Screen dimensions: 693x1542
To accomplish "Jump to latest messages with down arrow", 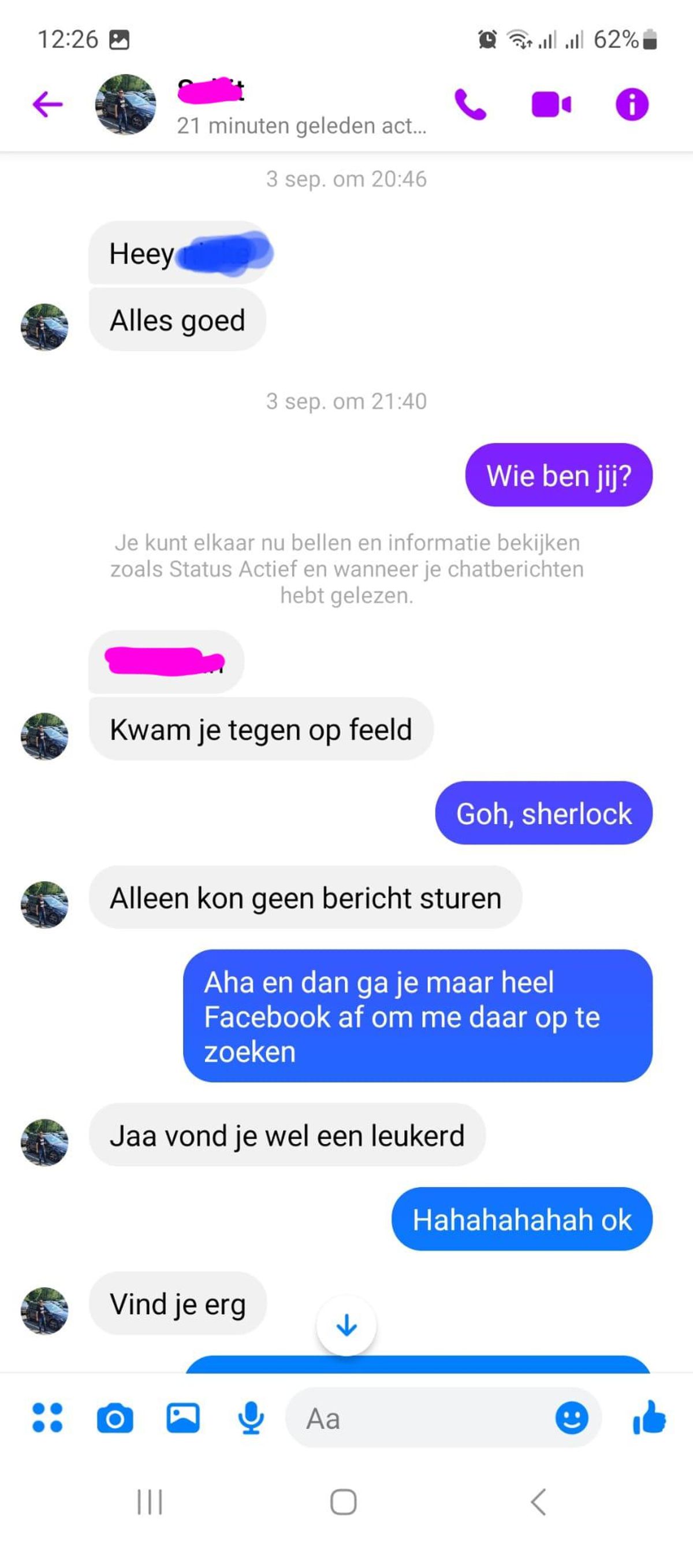I will (346, 1326).
